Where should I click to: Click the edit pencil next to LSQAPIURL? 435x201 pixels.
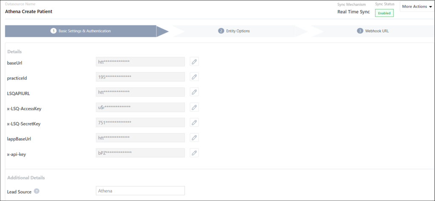(194, 92)
